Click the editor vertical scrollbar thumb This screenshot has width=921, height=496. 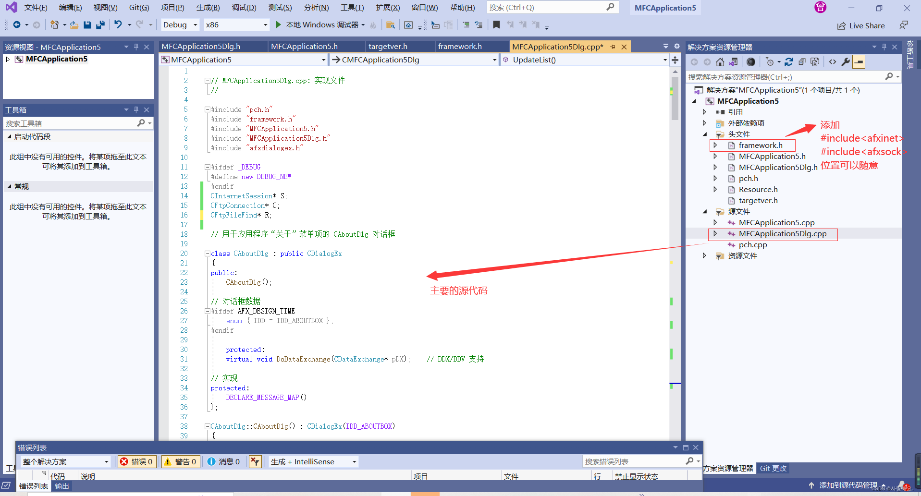point(675,98)
